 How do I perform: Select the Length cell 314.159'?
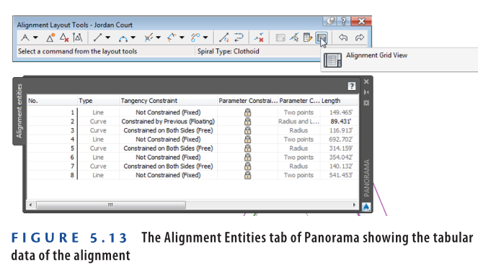click(x=340, y=148)
